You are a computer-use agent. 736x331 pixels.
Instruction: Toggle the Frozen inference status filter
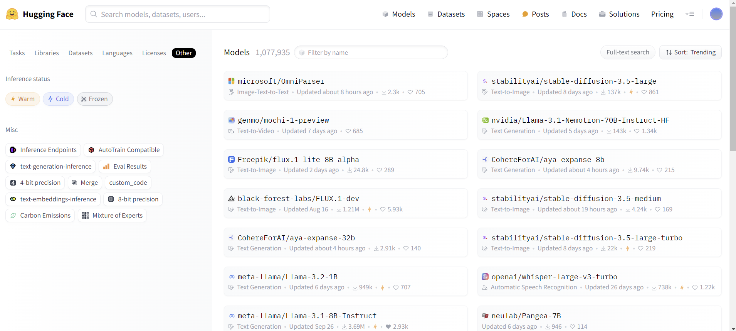tap(95, 99)
